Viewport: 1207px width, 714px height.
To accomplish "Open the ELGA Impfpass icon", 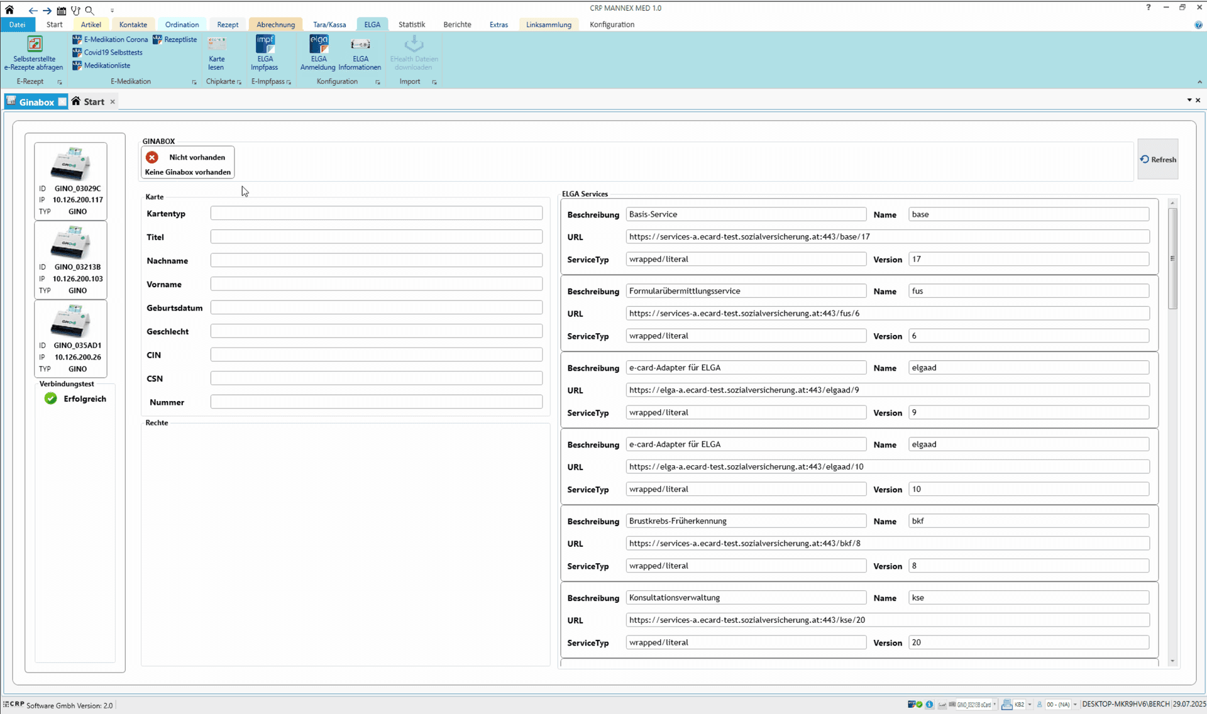I will (x=265, y=52).
